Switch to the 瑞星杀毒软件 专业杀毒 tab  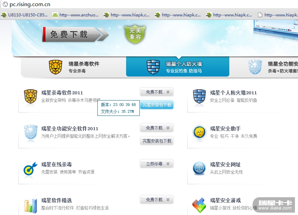coord(73,67)
